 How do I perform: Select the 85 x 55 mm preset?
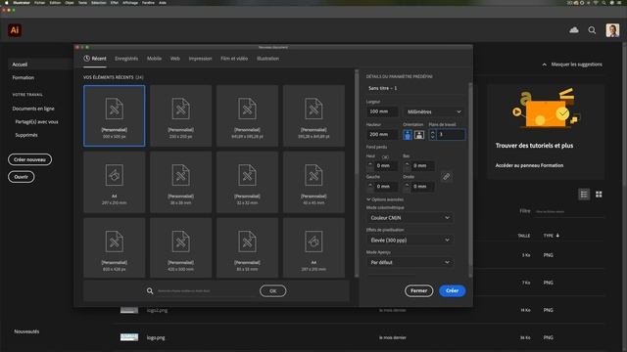[x=247, y=247]
